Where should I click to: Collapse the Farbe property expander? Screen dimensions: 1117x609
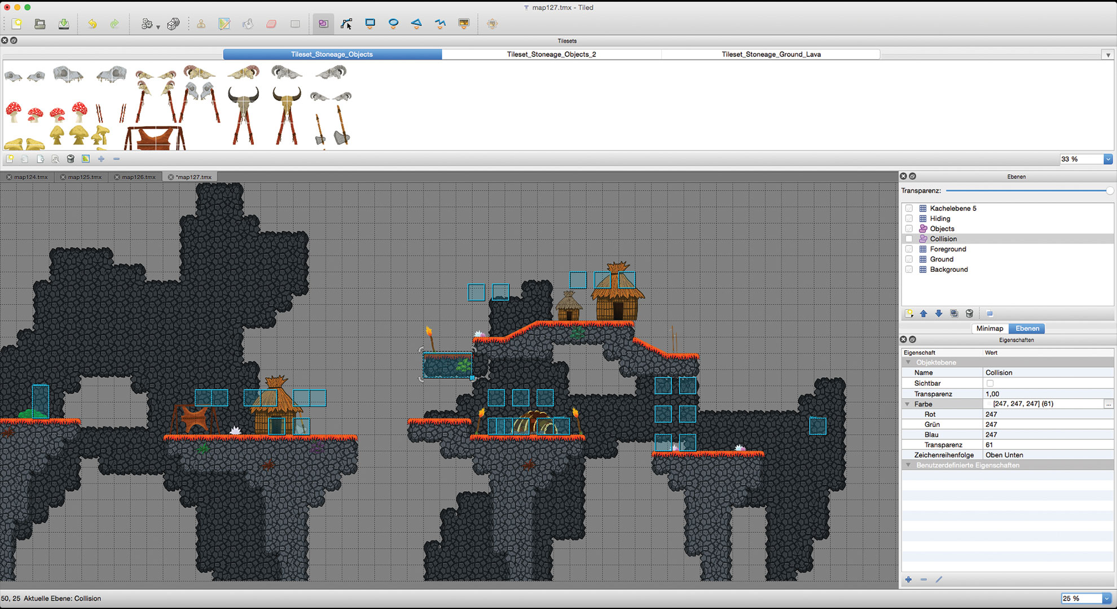coord(908,404)
